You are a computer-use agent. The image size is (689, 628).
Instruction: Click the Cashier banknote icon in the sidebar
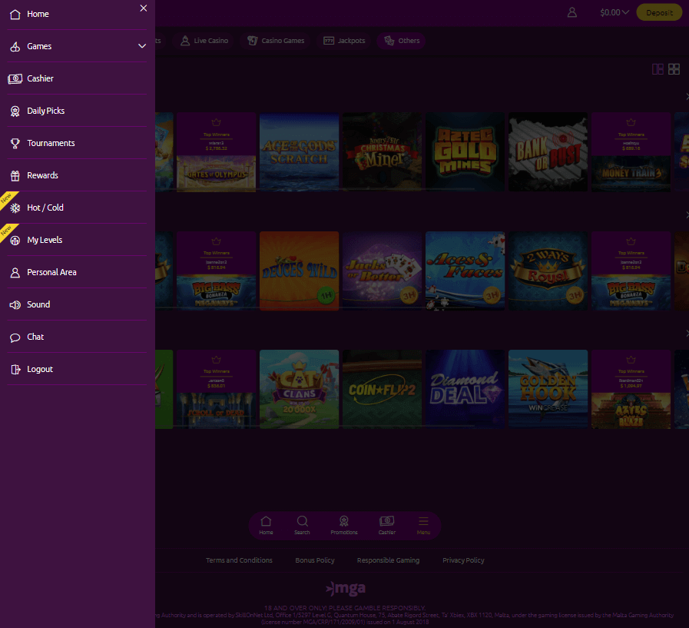[x=15, y=78]
